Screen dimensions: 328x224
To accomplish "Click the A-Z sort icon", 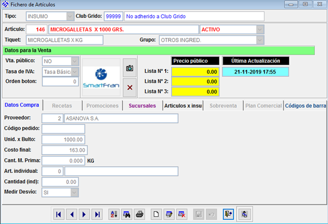I will coord(114,214).
